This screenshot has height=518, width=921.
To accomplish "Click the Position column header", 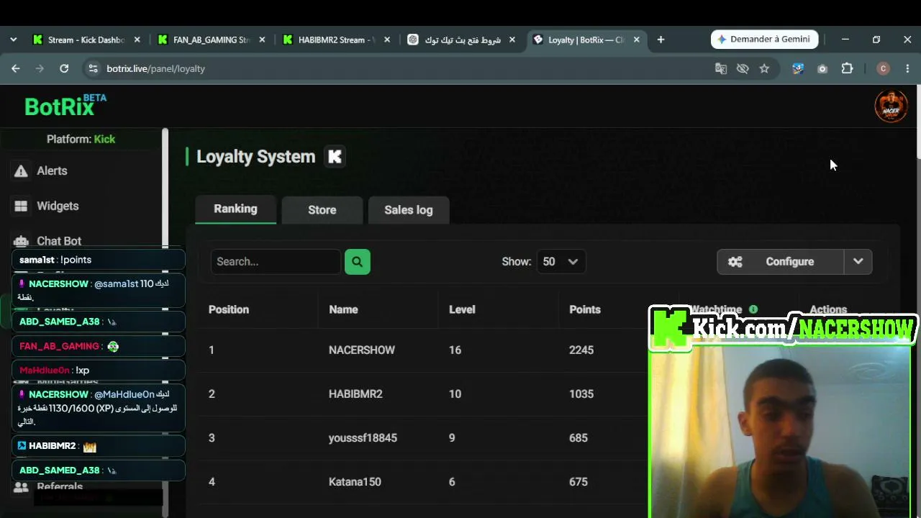I will [x=229, y=309].
